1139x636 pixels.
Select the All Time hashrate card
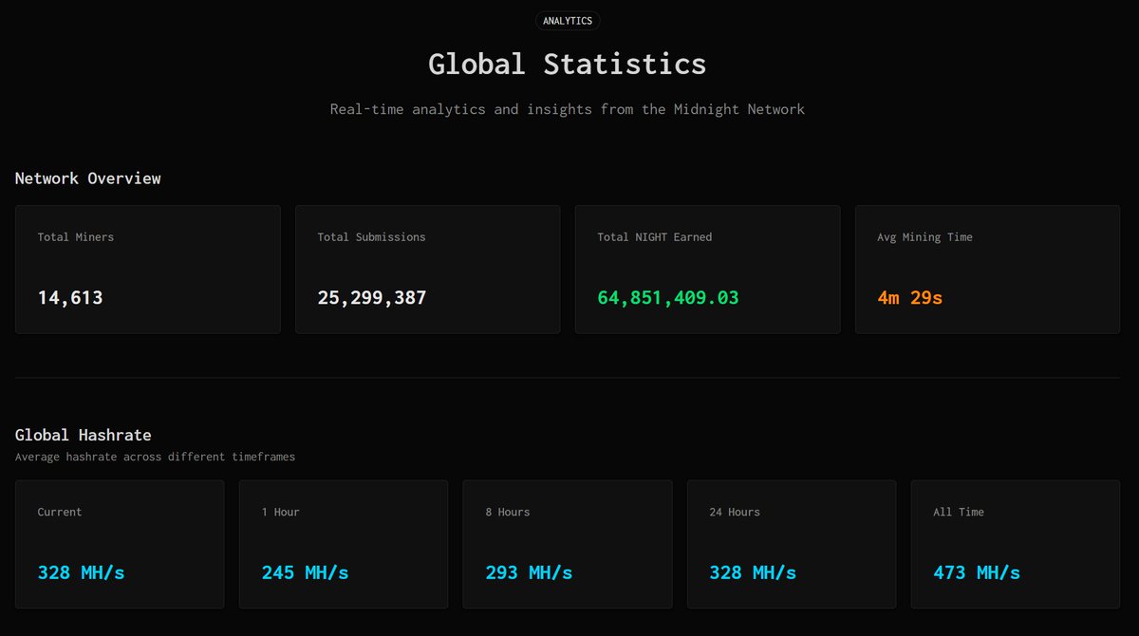[1015, 543]
